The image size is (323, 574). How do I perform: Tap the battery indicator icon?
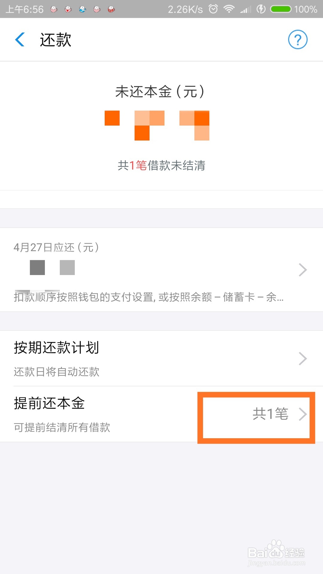pyautogui.click(x=281, y=9)
